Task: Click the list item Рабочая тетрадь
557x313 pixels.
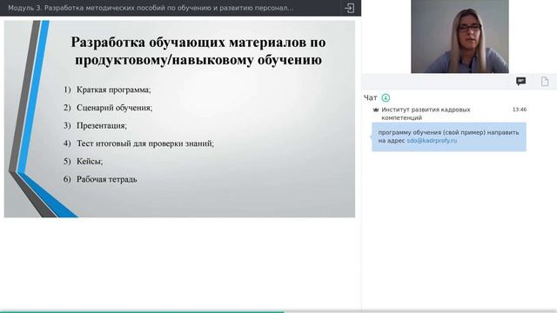Action: [106, 179]
